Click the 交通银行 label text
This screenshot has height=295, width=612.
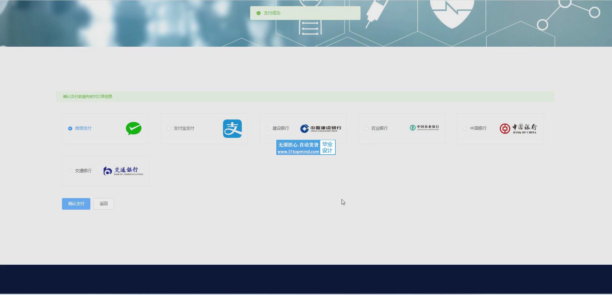click(x=83, y=171)
